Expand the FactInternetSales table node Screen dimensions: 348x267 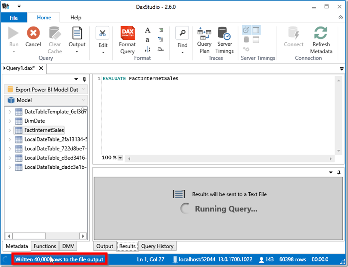click(x=10, y=130)
